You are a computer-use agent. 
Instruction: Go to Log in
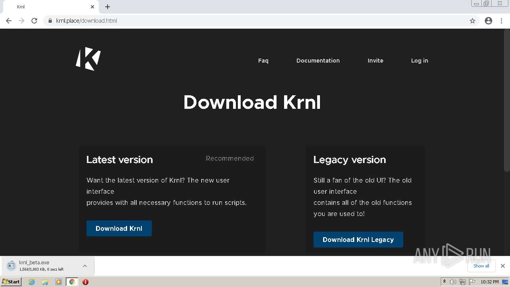[420, 61]
